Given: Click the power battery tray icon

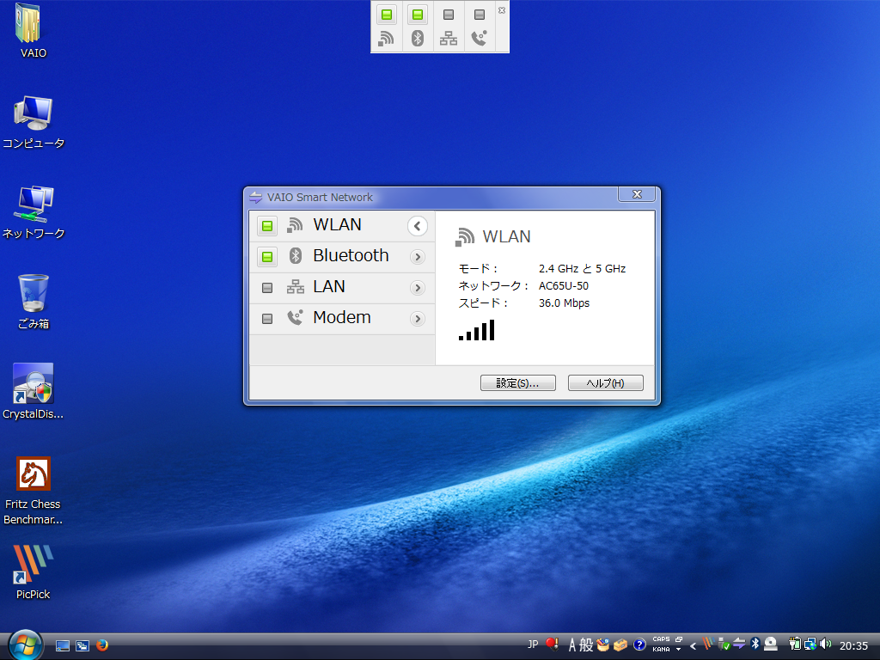Looking at the screenshot, I should click(795, 644).
